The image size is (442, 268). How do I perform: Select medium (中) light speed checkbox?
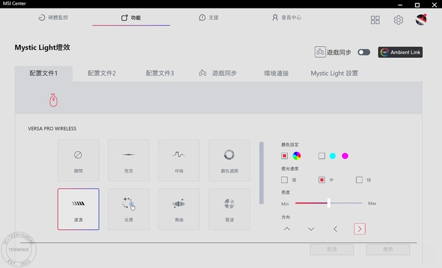[322, 180]
